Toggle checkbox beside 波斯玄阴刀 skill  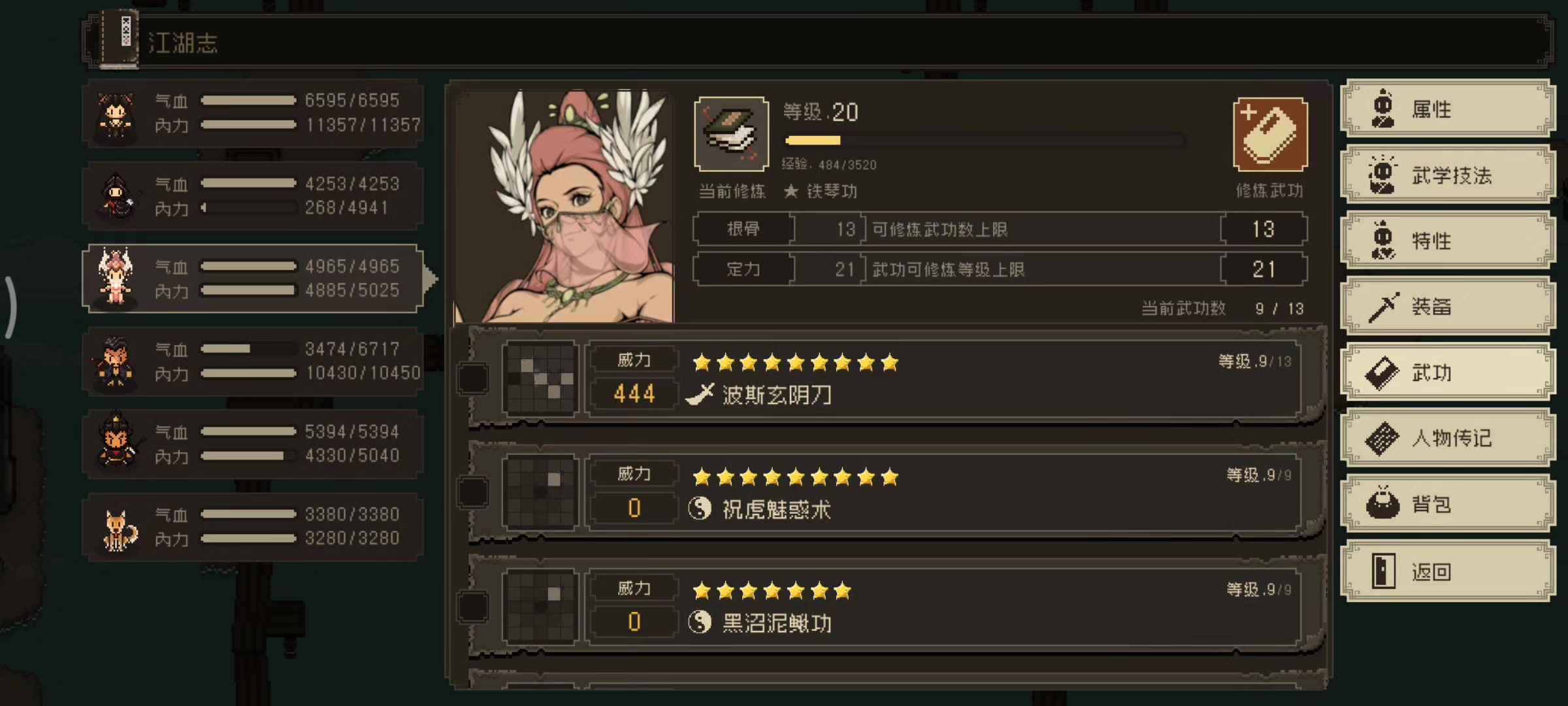(473, 378)
